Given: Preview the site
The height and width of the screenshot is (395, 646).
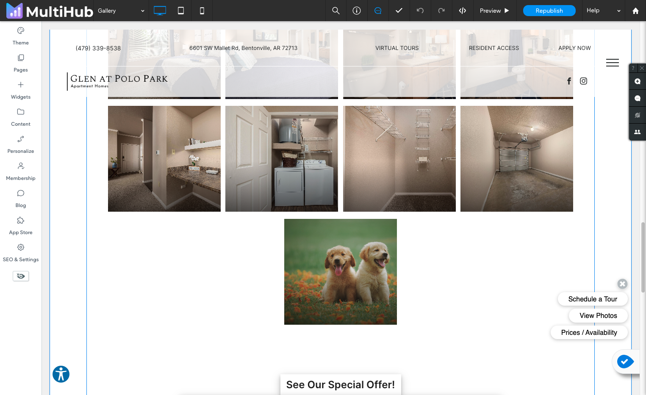Looking at the screenshot, I should click(x=495, y=11).
